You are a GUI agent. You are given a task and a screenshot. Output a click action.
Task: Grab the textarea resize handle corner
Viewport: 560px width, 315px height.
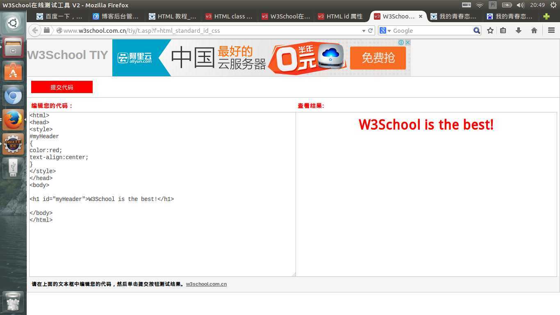pyautogui.click(x=294, y=274)
